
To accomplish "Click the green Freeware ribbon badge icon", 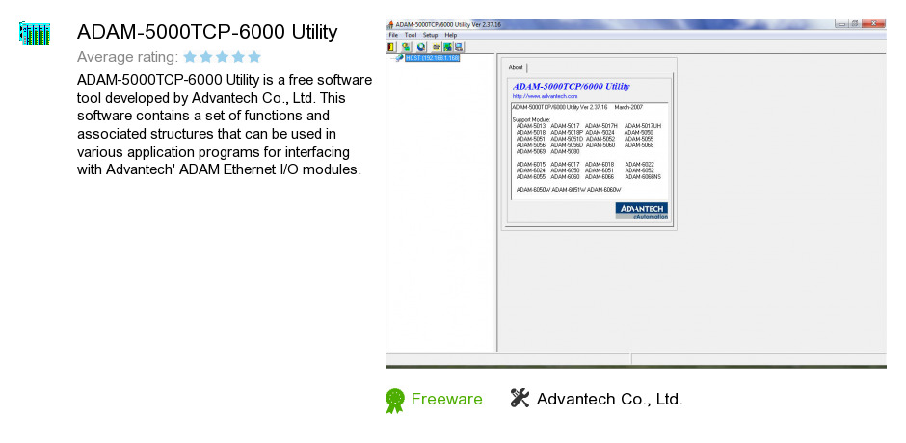I will (394, 401).
